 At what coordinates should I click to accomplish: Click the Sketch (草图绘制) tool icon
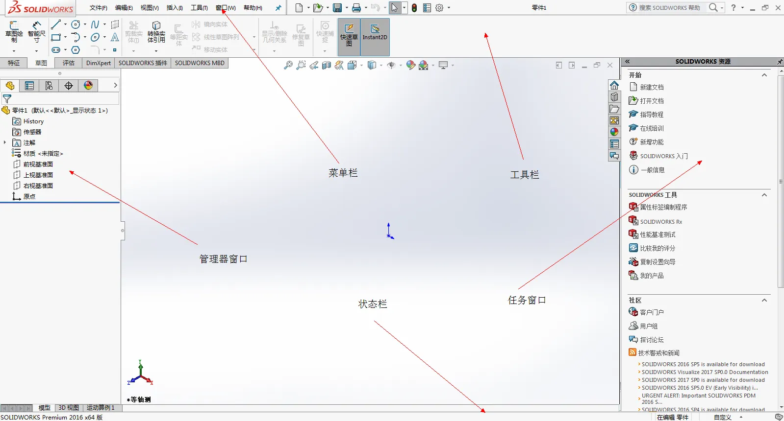tap(14, 25)
